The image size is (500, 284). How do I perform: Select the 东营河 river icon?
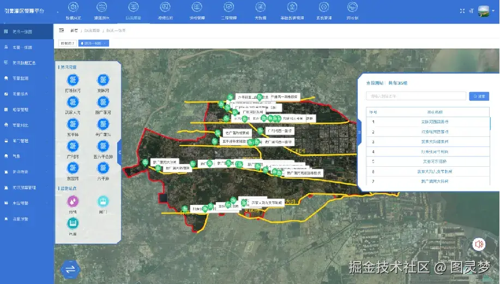[73, 168]
